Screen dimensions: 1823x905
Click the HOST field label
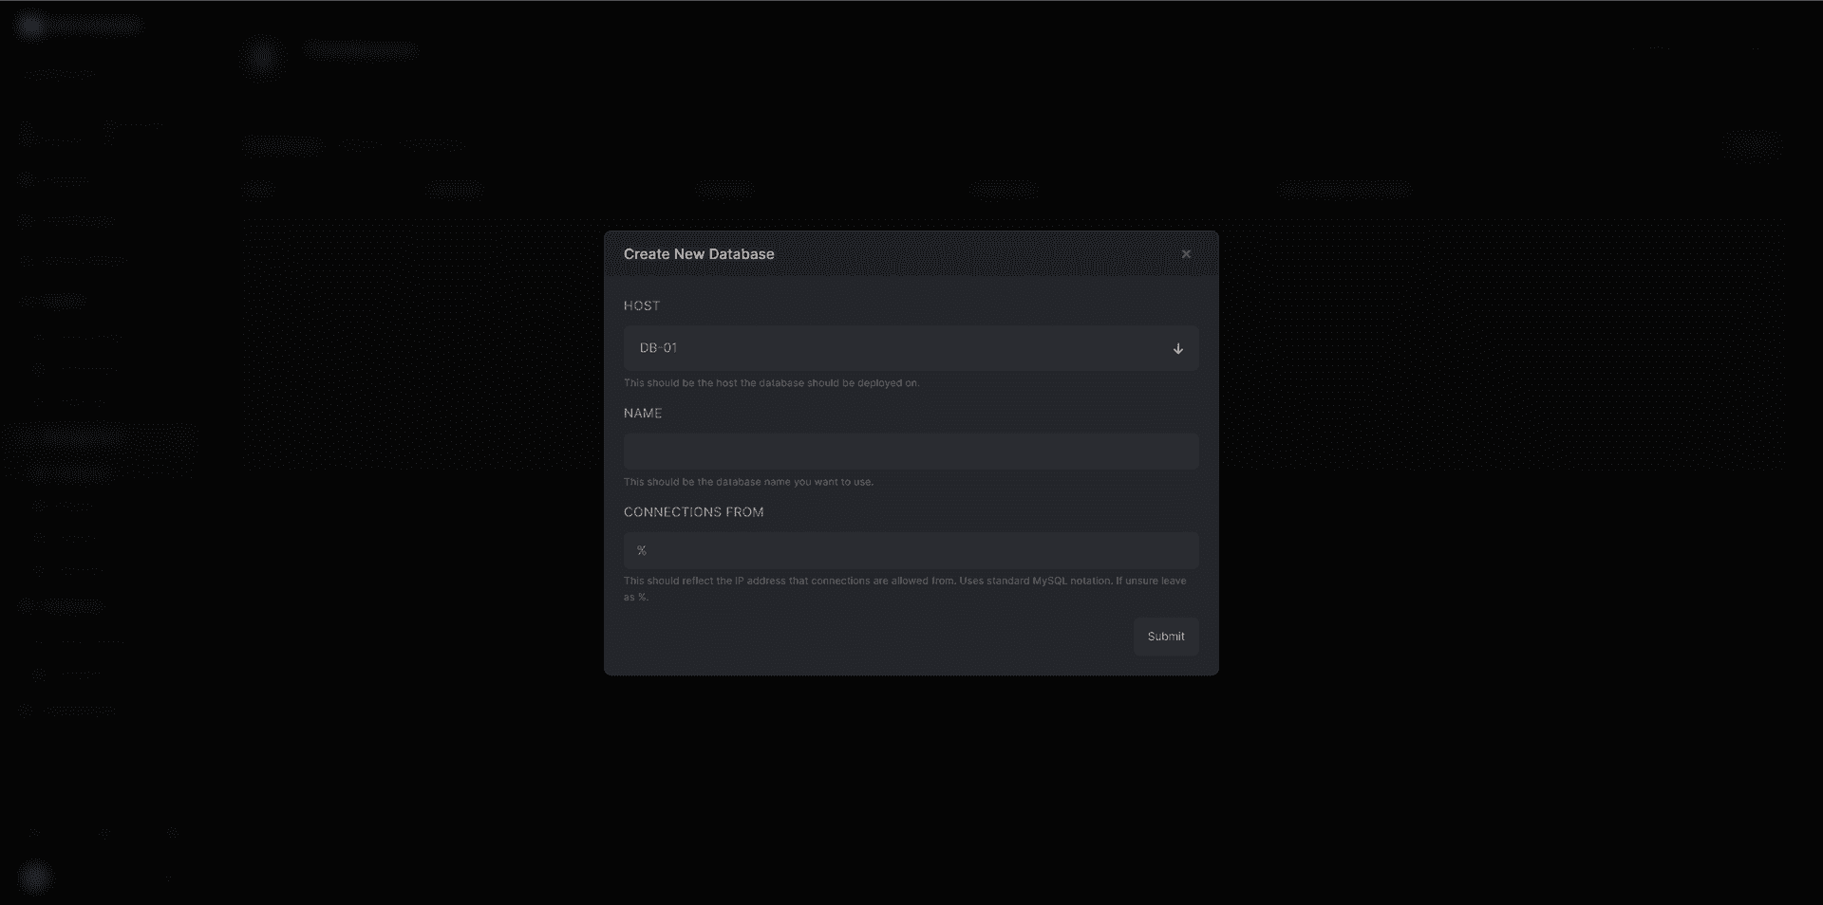pyautogui.click(x=642, y=305)
